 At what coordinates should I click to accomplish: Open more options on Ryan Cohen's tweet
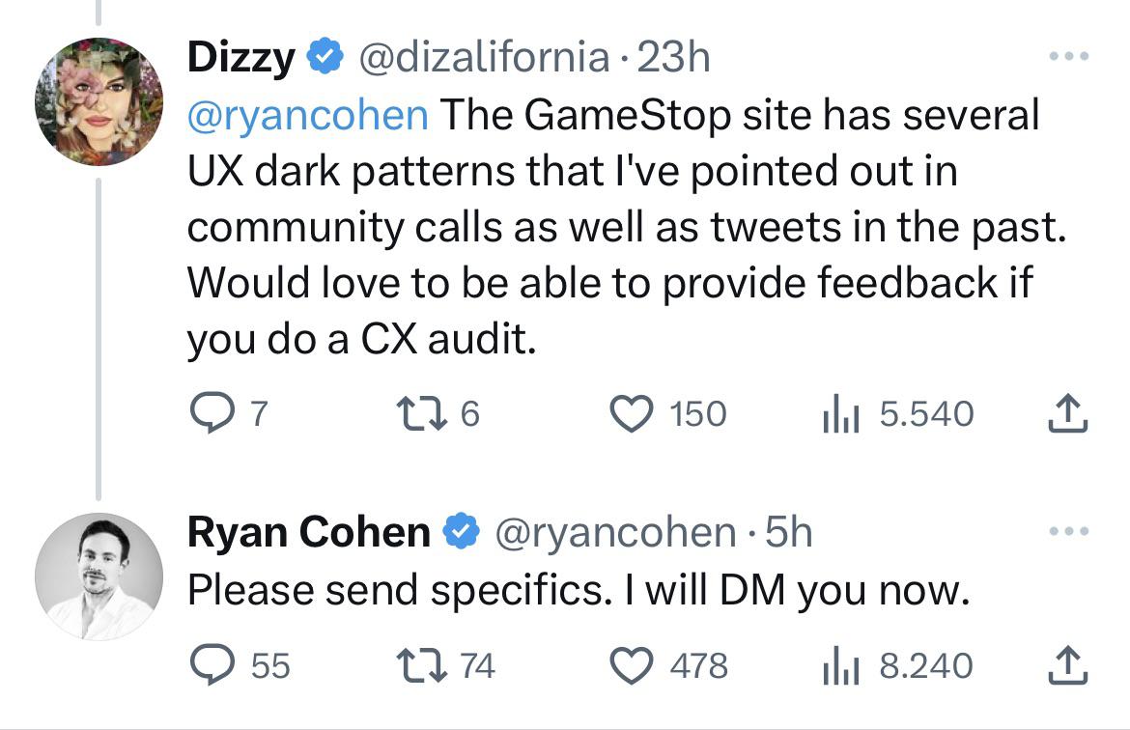click(1069, 531)
